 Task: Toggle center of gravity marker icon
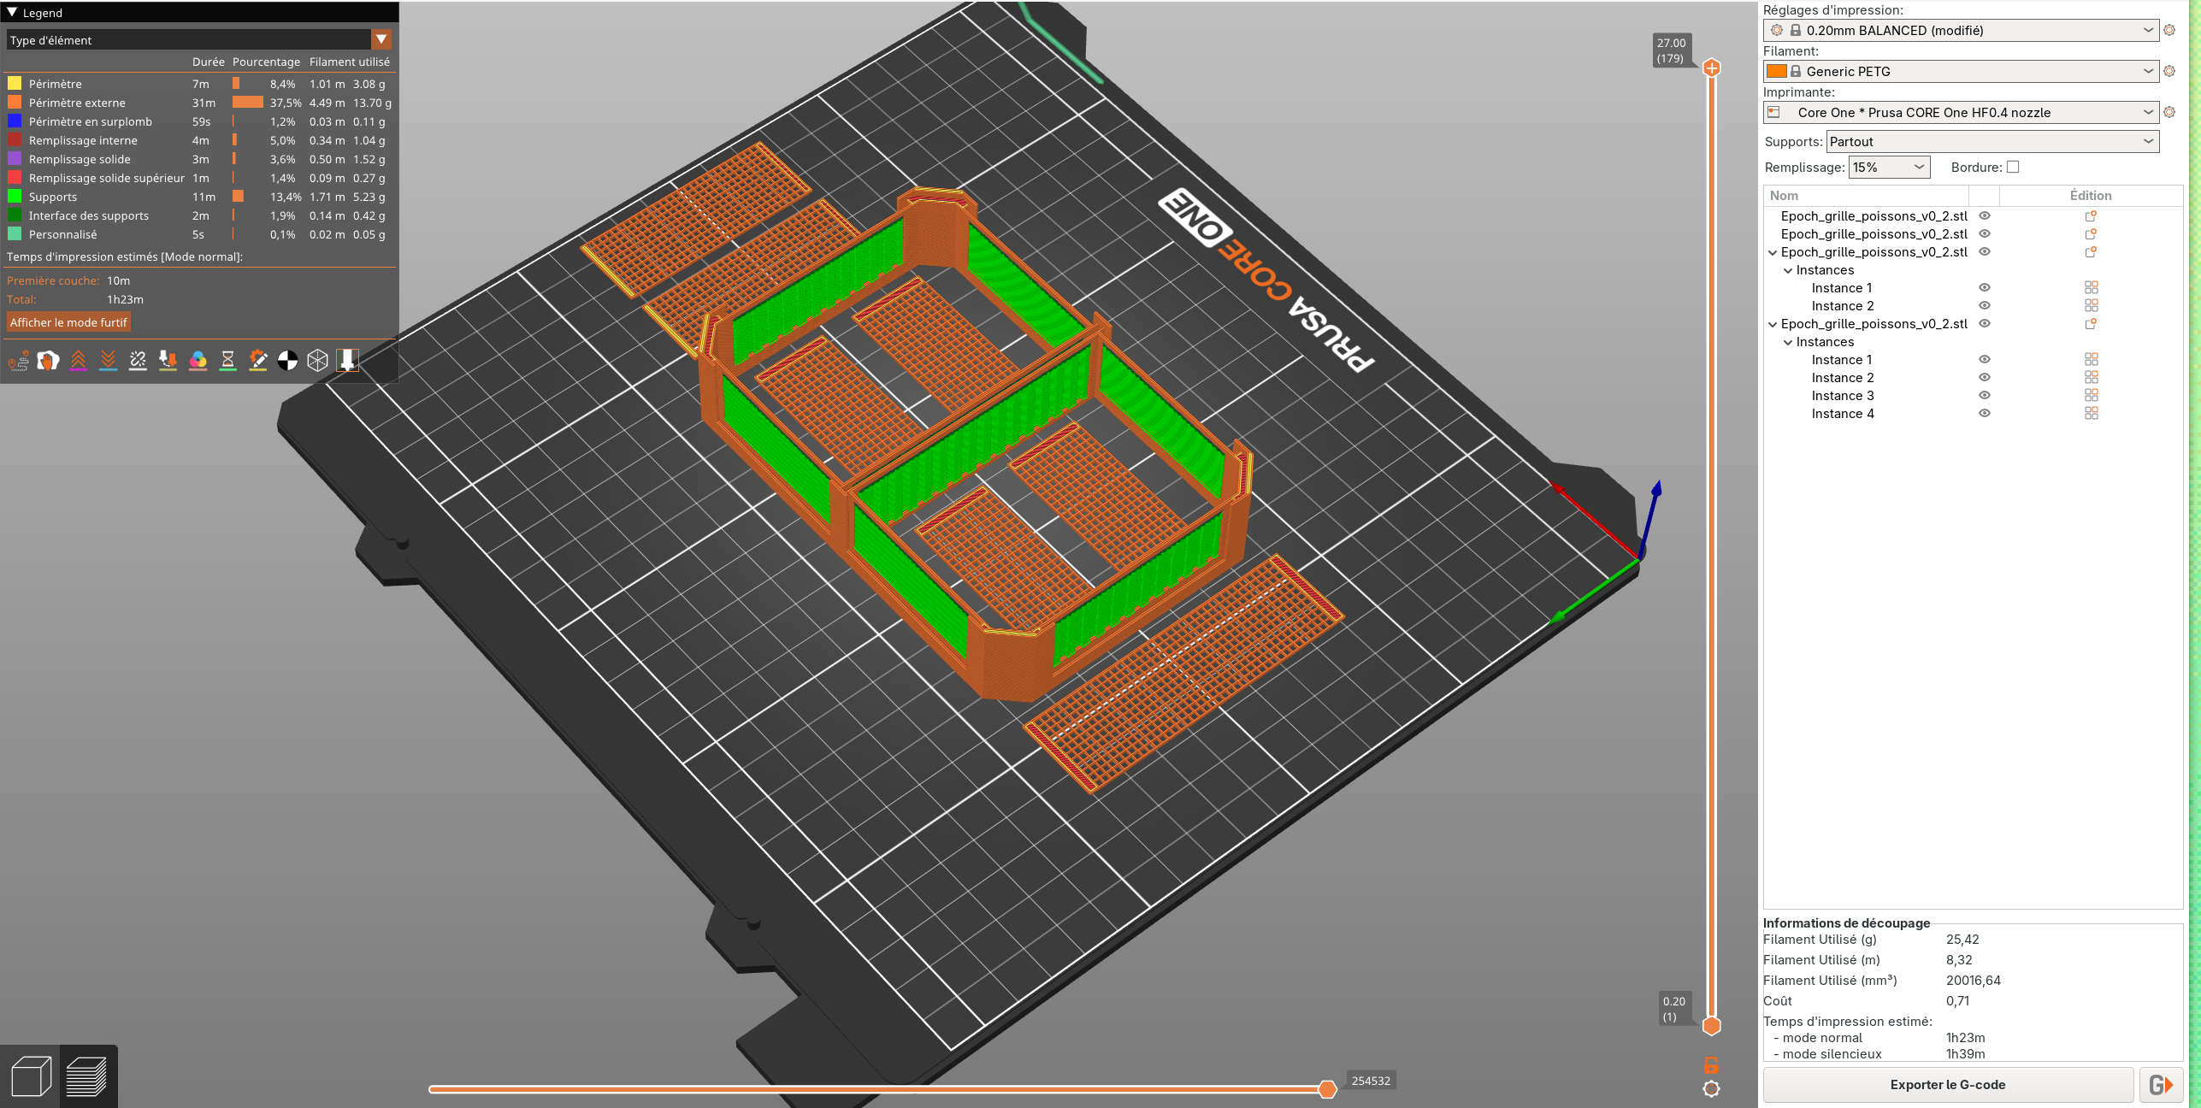point(287,361)
